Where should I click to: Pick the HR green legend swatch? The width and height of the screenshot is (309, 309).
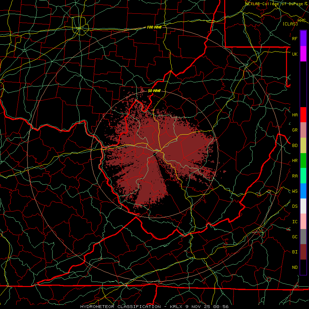tap(303, 160)
